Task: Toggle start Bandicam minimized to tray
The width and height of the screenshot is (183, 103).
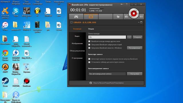Action: 89,45
